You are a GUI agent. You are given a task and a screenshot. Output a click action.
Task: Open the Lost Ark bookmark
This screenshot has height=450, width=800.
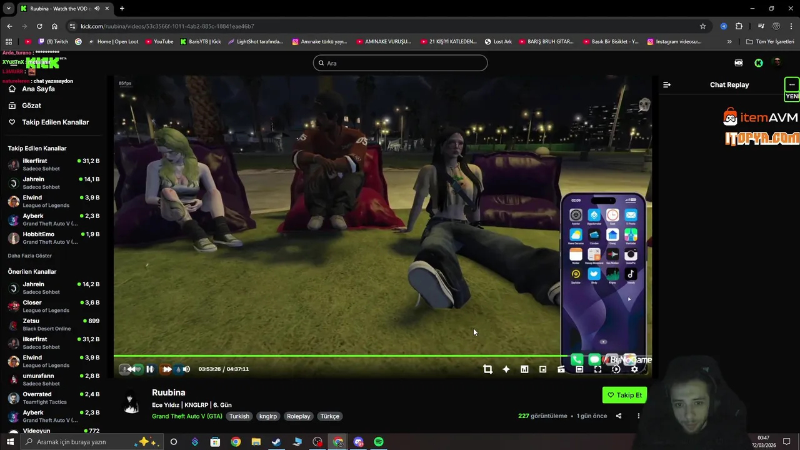click(498, 42)
